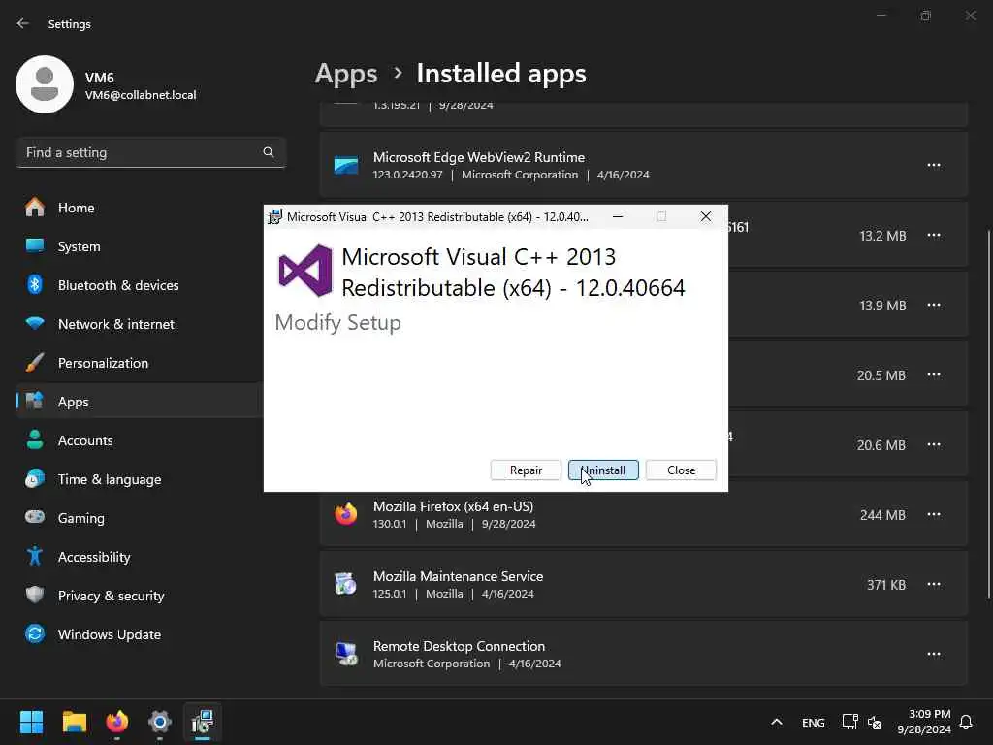Image resolution: width=993 pixels, height=745 pixels.
Task: Open Gaming settings
Action: [81, 518]
